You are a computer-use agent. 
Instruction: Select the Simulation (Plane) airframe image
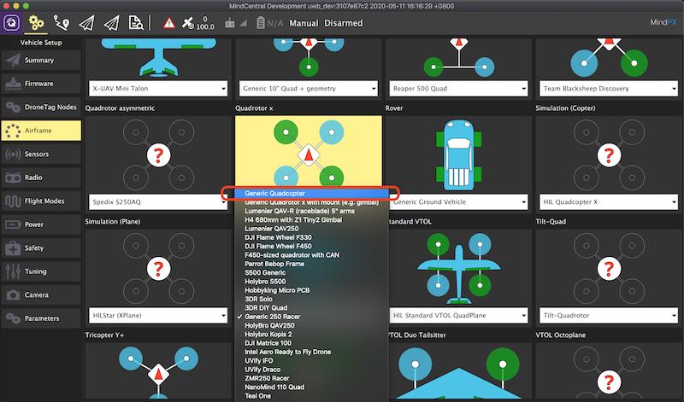(158, 268)
